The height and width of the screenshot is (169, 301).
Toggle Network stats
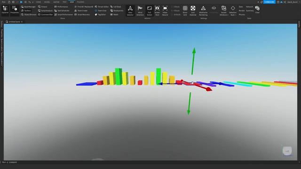[x=250, y=7]
